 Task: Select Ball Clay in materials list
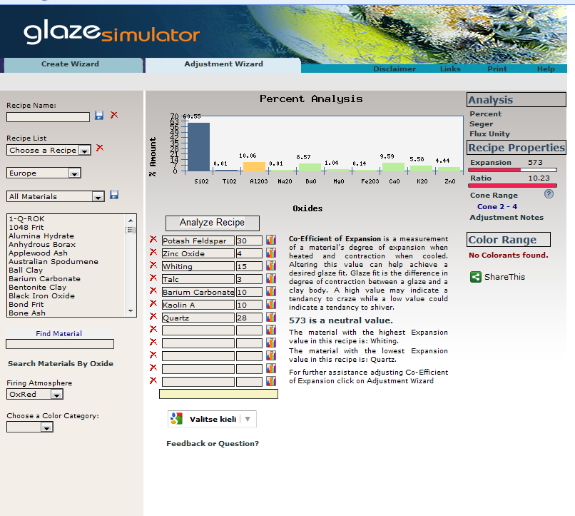coord(26,270)
